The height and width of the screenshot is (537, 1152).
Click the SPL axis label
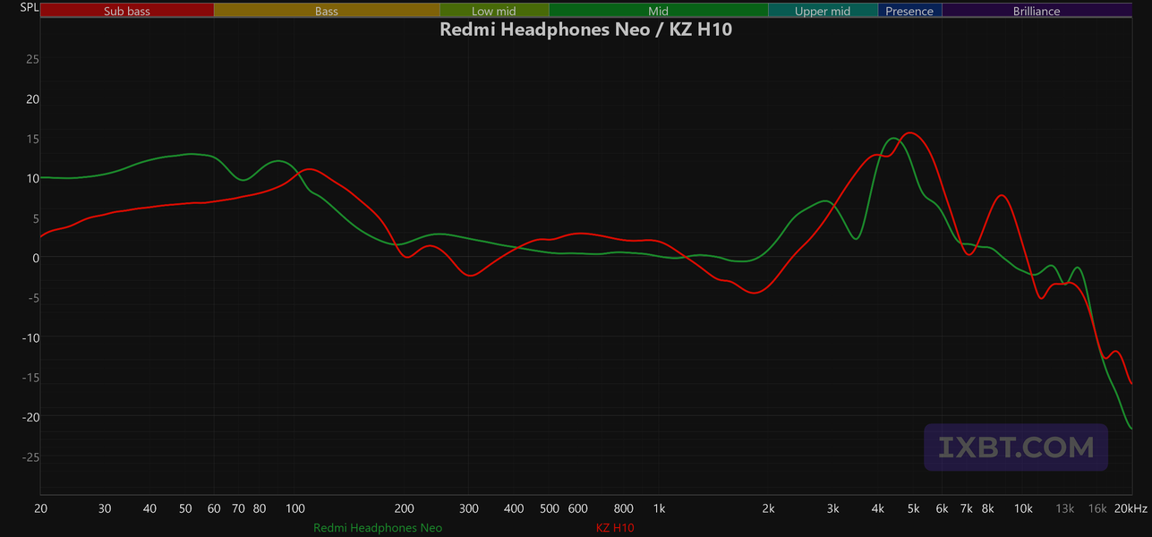click(x=30, y=8)
